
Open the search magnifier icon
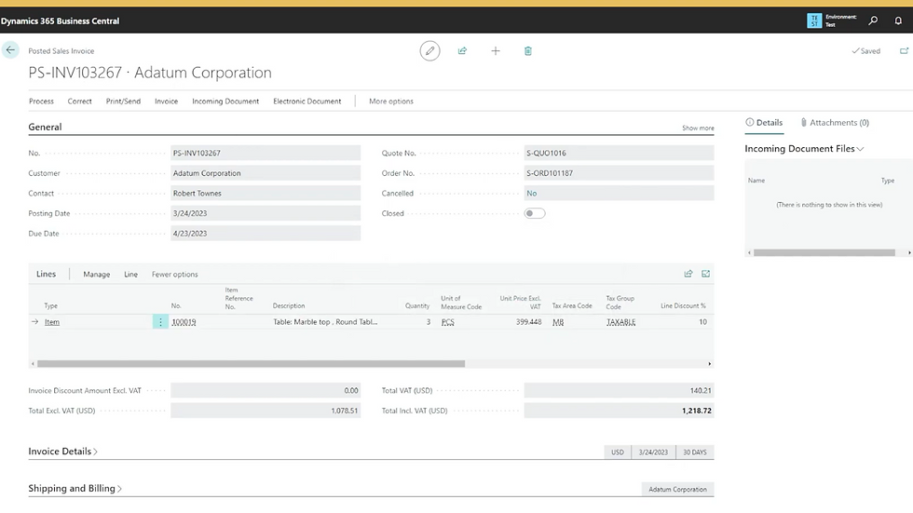873,20
